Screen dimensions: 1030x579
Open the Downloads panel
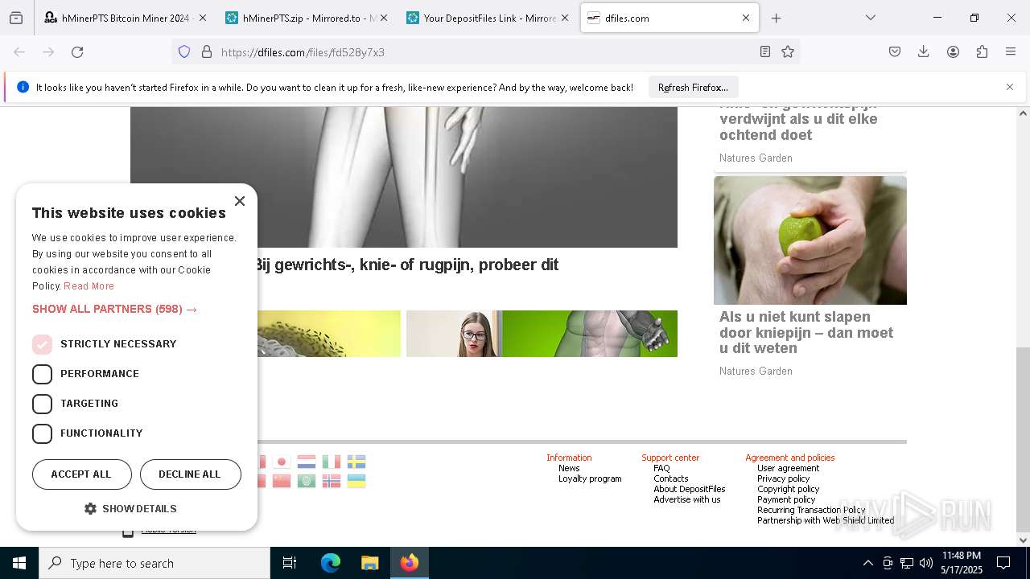point(924,52)
